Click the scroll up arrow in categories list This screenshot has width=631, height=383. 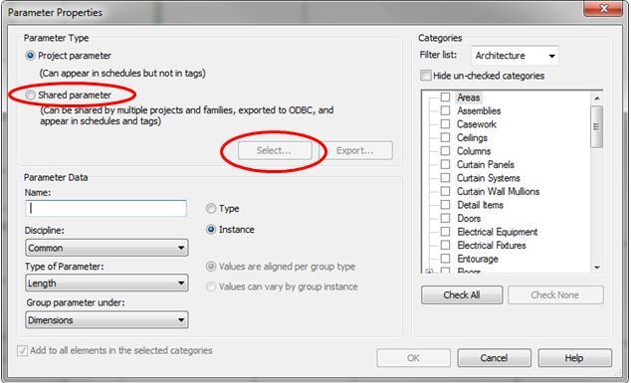(597, 98)
